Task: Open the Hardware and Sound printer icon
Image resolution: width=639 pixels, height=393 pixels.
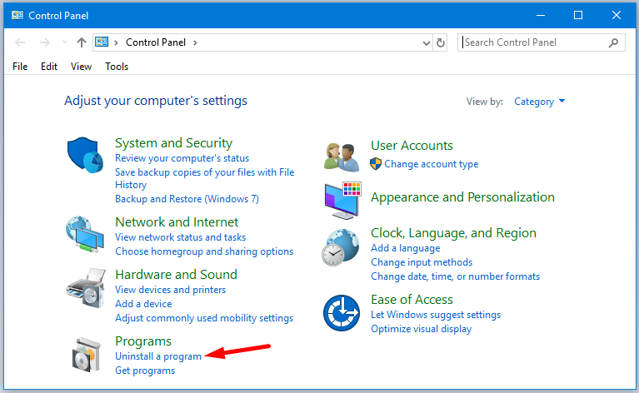Action: click(86, 287)
